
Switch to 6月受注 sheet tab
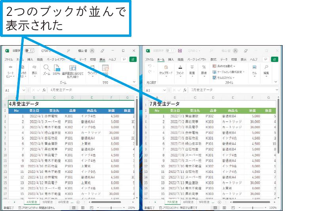63,202
